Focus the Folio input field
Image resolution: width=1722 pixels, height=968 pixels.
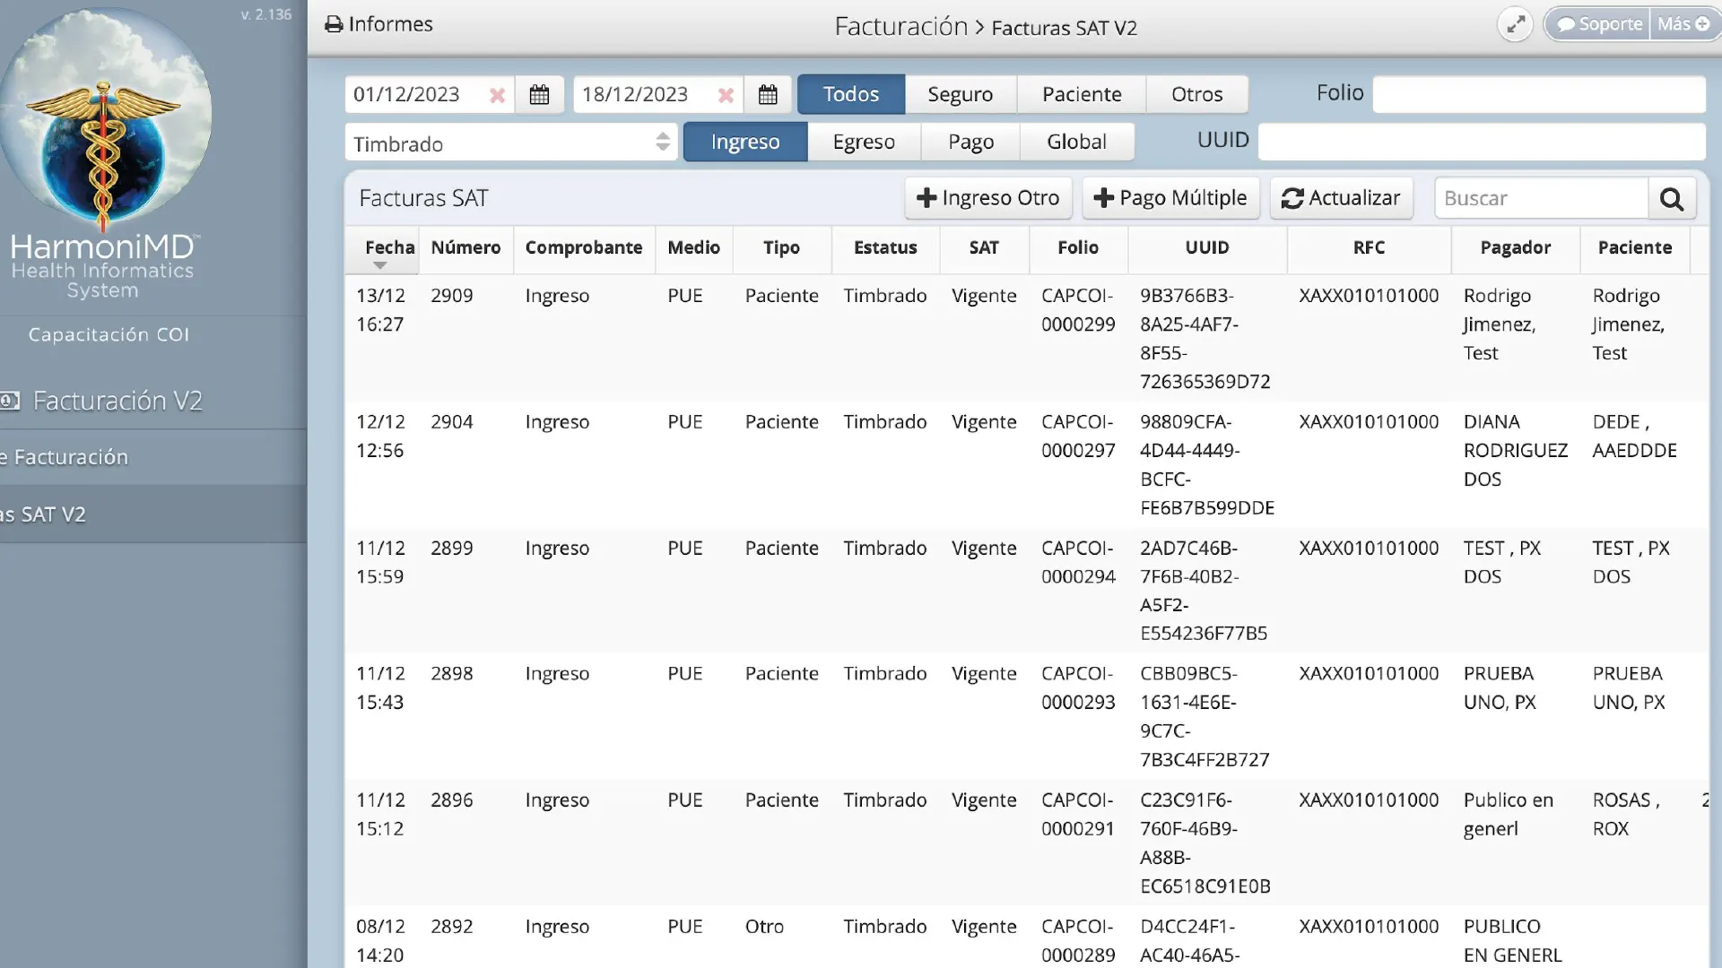(x=1539, y=94)
